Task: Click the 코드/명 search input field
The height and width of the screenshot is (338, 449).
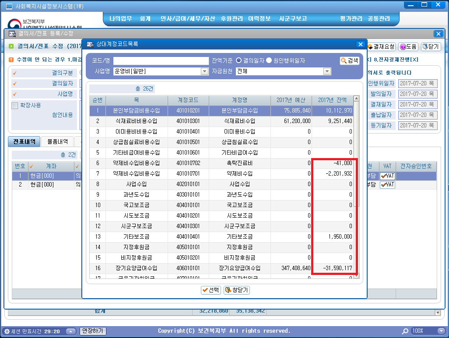Action: tap(161, 61)
